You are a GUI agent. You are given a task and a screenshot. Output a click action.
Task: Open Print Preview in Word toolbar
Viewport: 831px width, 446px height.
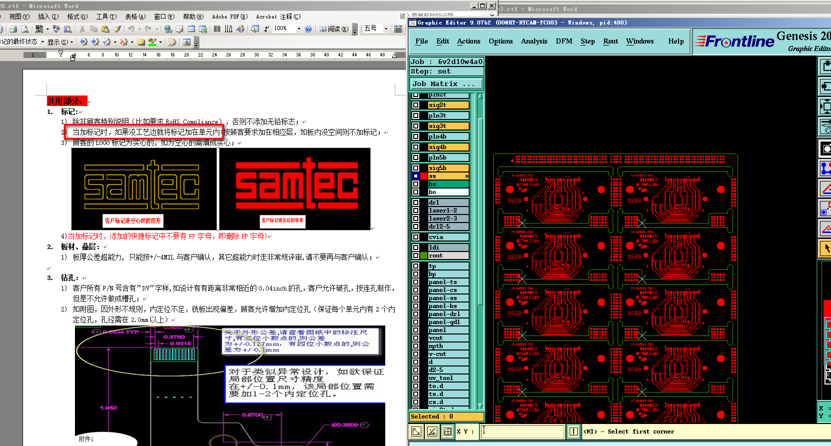coord(25,29)
